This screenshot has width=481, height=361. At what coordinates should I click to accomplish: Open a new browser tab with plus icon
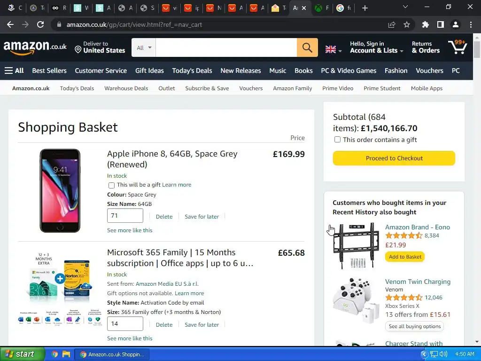tap(365, 8)
